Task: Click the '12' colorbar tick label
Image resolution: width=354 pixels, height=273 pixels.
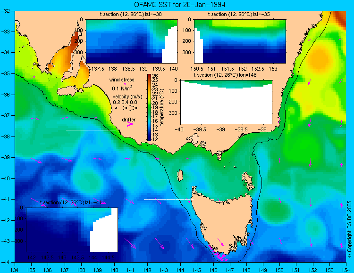Action: pos(155,139)
